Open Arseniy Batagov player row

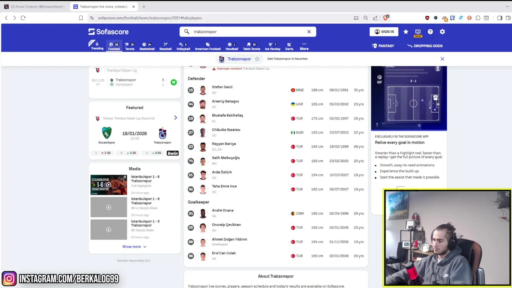coord(276,104)
